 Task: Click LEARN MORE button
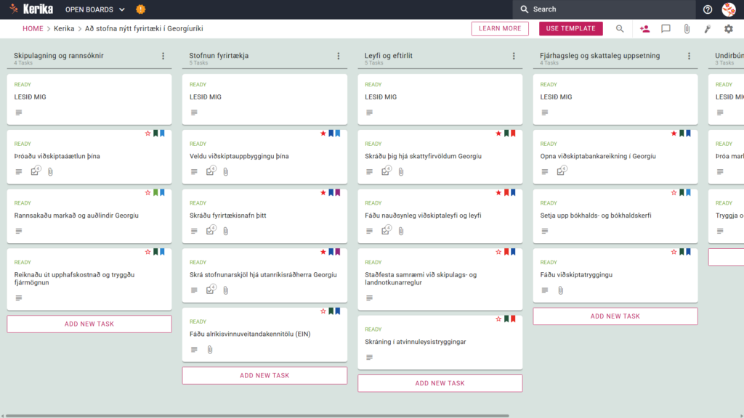(500, 28)
